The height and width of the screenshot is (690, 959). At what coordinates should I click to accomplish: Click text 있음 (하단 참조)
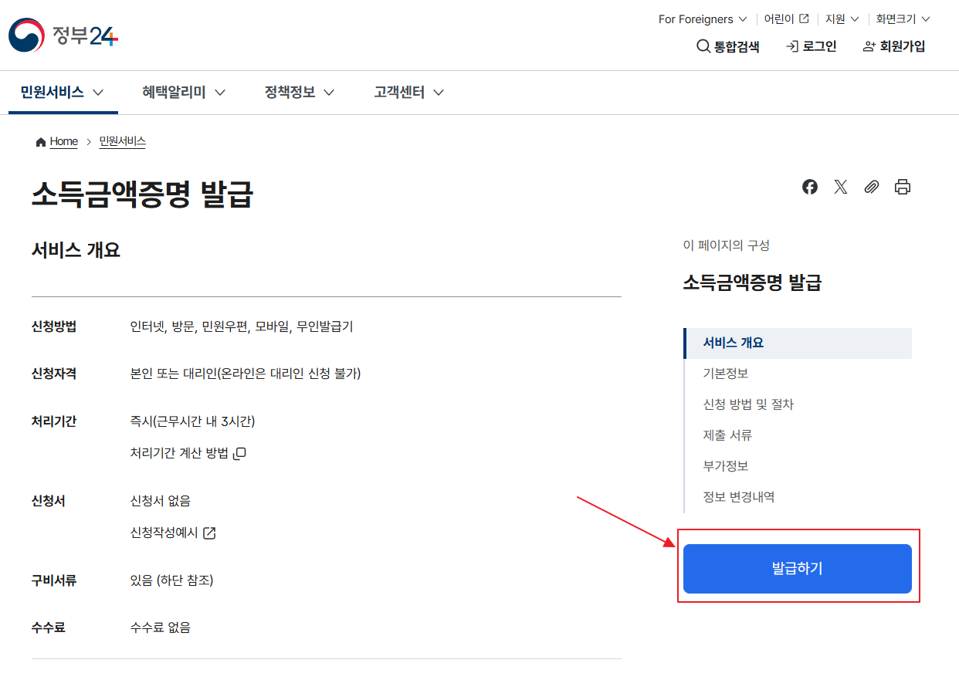(172, 580)
